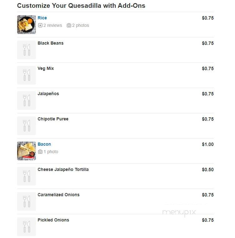Click the camera icon next to 2 photos
Screen dimensions: 235x238
[x=69, y=25]
